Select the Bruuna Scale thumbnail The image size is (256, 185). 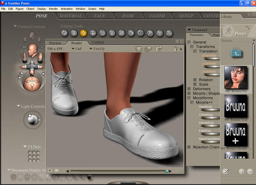pyautogui.click(x=236, y=106)
